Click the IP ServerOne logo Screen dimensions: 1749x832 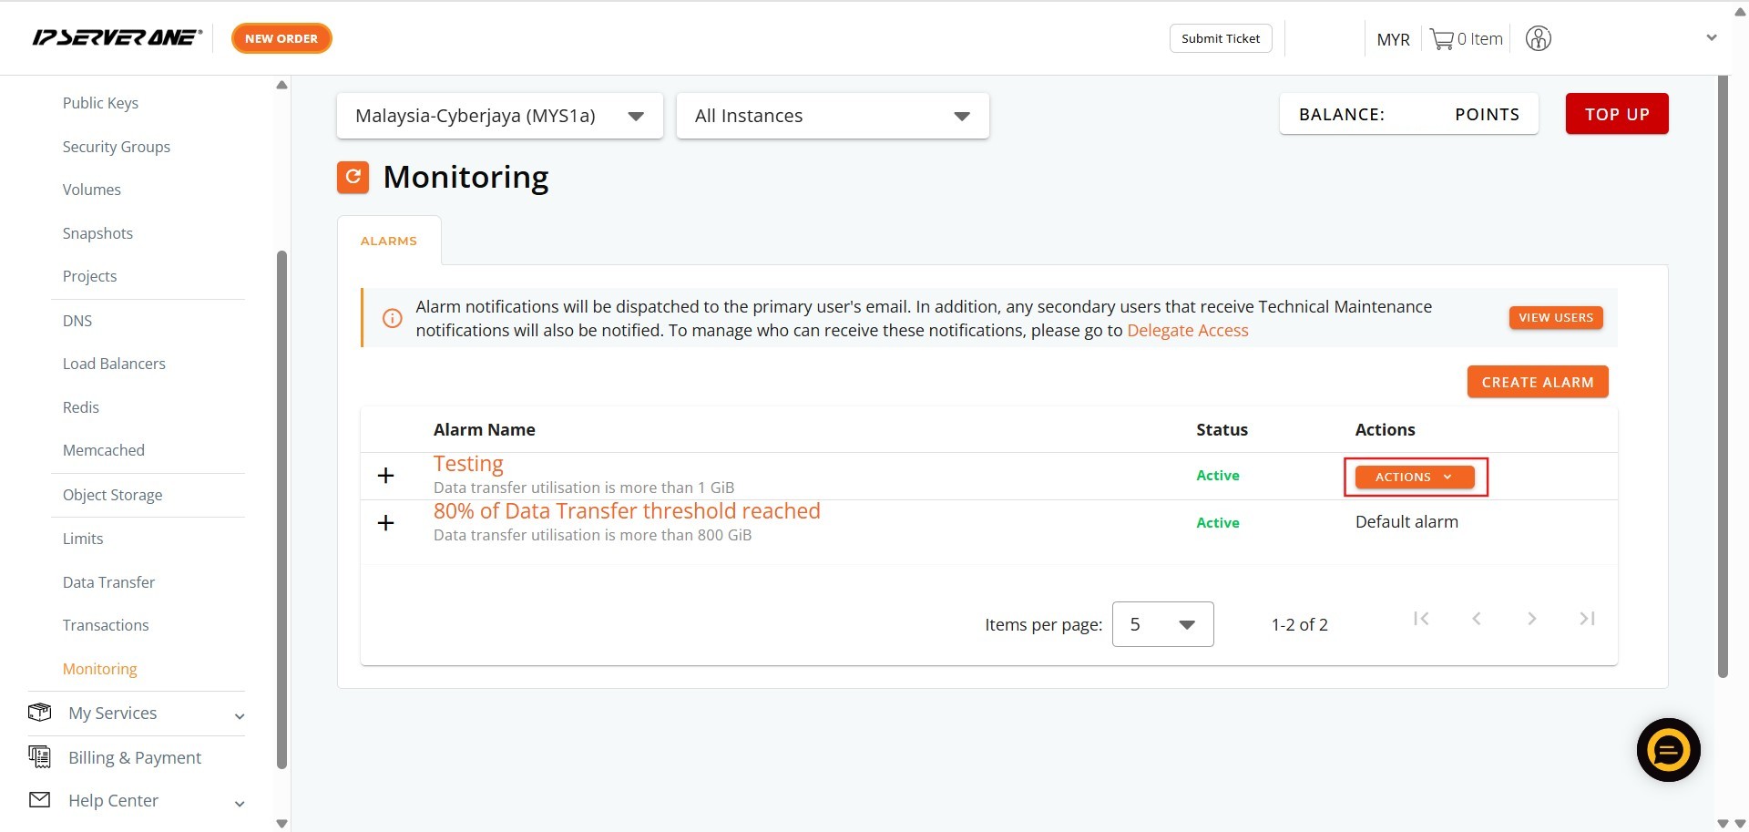(x=117, y=38)
